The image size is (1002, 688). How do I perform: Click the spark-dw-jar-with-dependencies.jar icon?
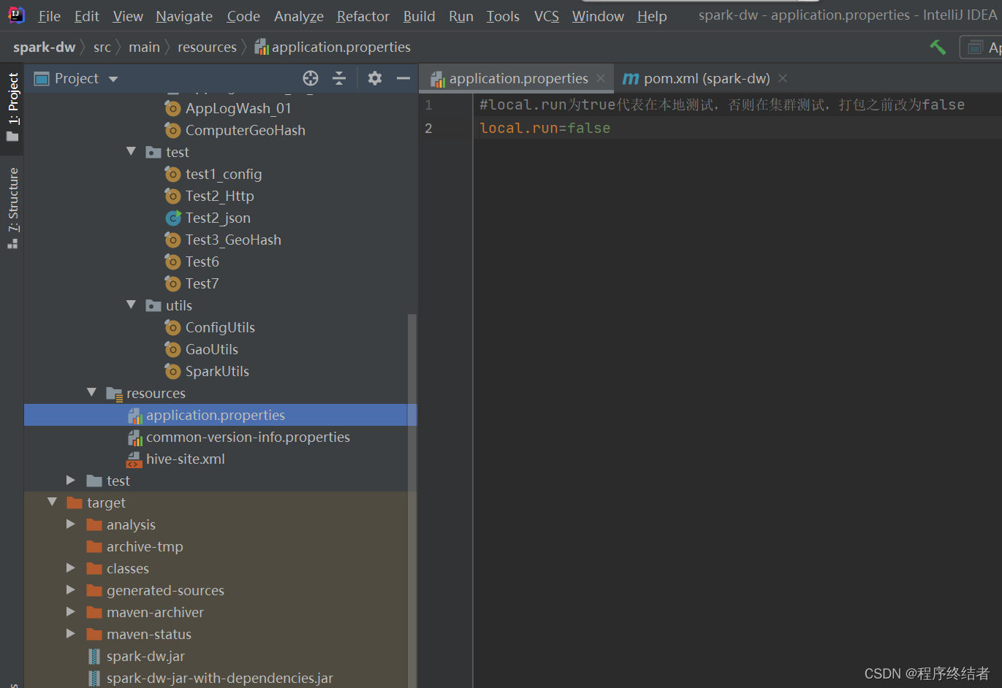tap(94, 678)
